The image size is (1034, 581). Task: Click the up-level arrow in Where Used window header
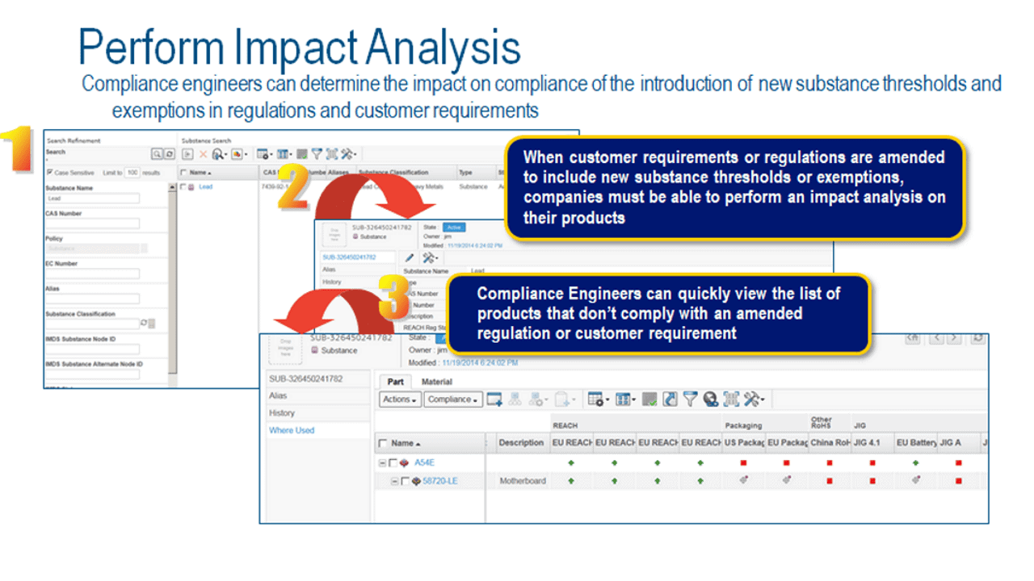(x=912, y=338)
